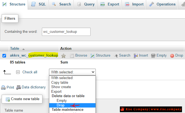Click the 'Create new table' legend

(x=22, y=99)
